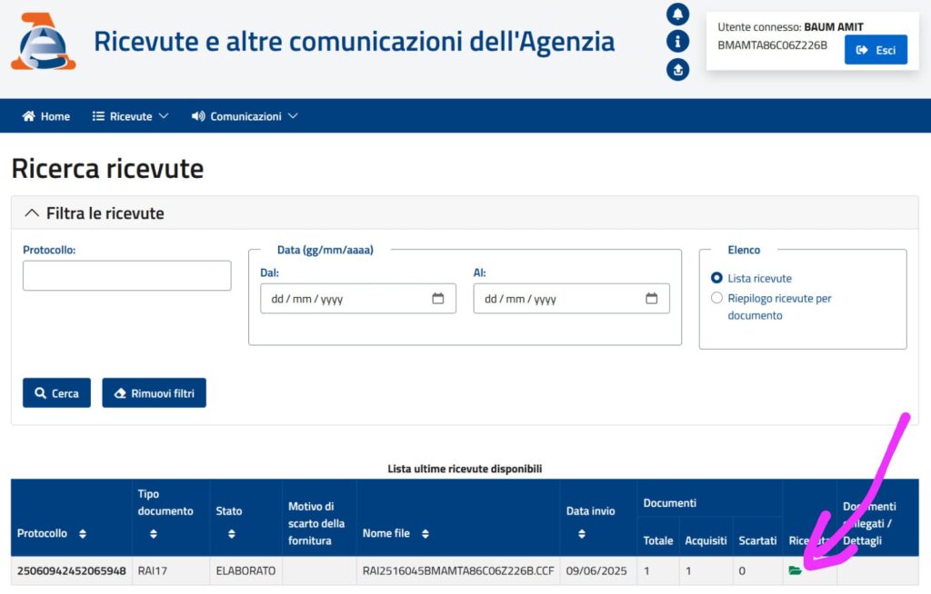Open the calendar picker in the Al field
The height and width of the screenshot is (594, 931).
tap(651, 298)
